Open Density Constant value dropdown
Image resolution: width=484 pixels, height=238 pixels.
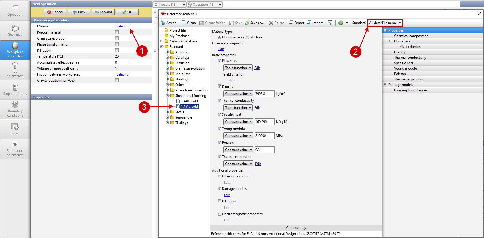(x=238, y=94)
